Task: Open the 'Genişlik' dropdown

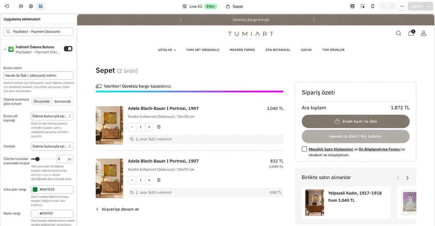Action: [x=52, y=146]
